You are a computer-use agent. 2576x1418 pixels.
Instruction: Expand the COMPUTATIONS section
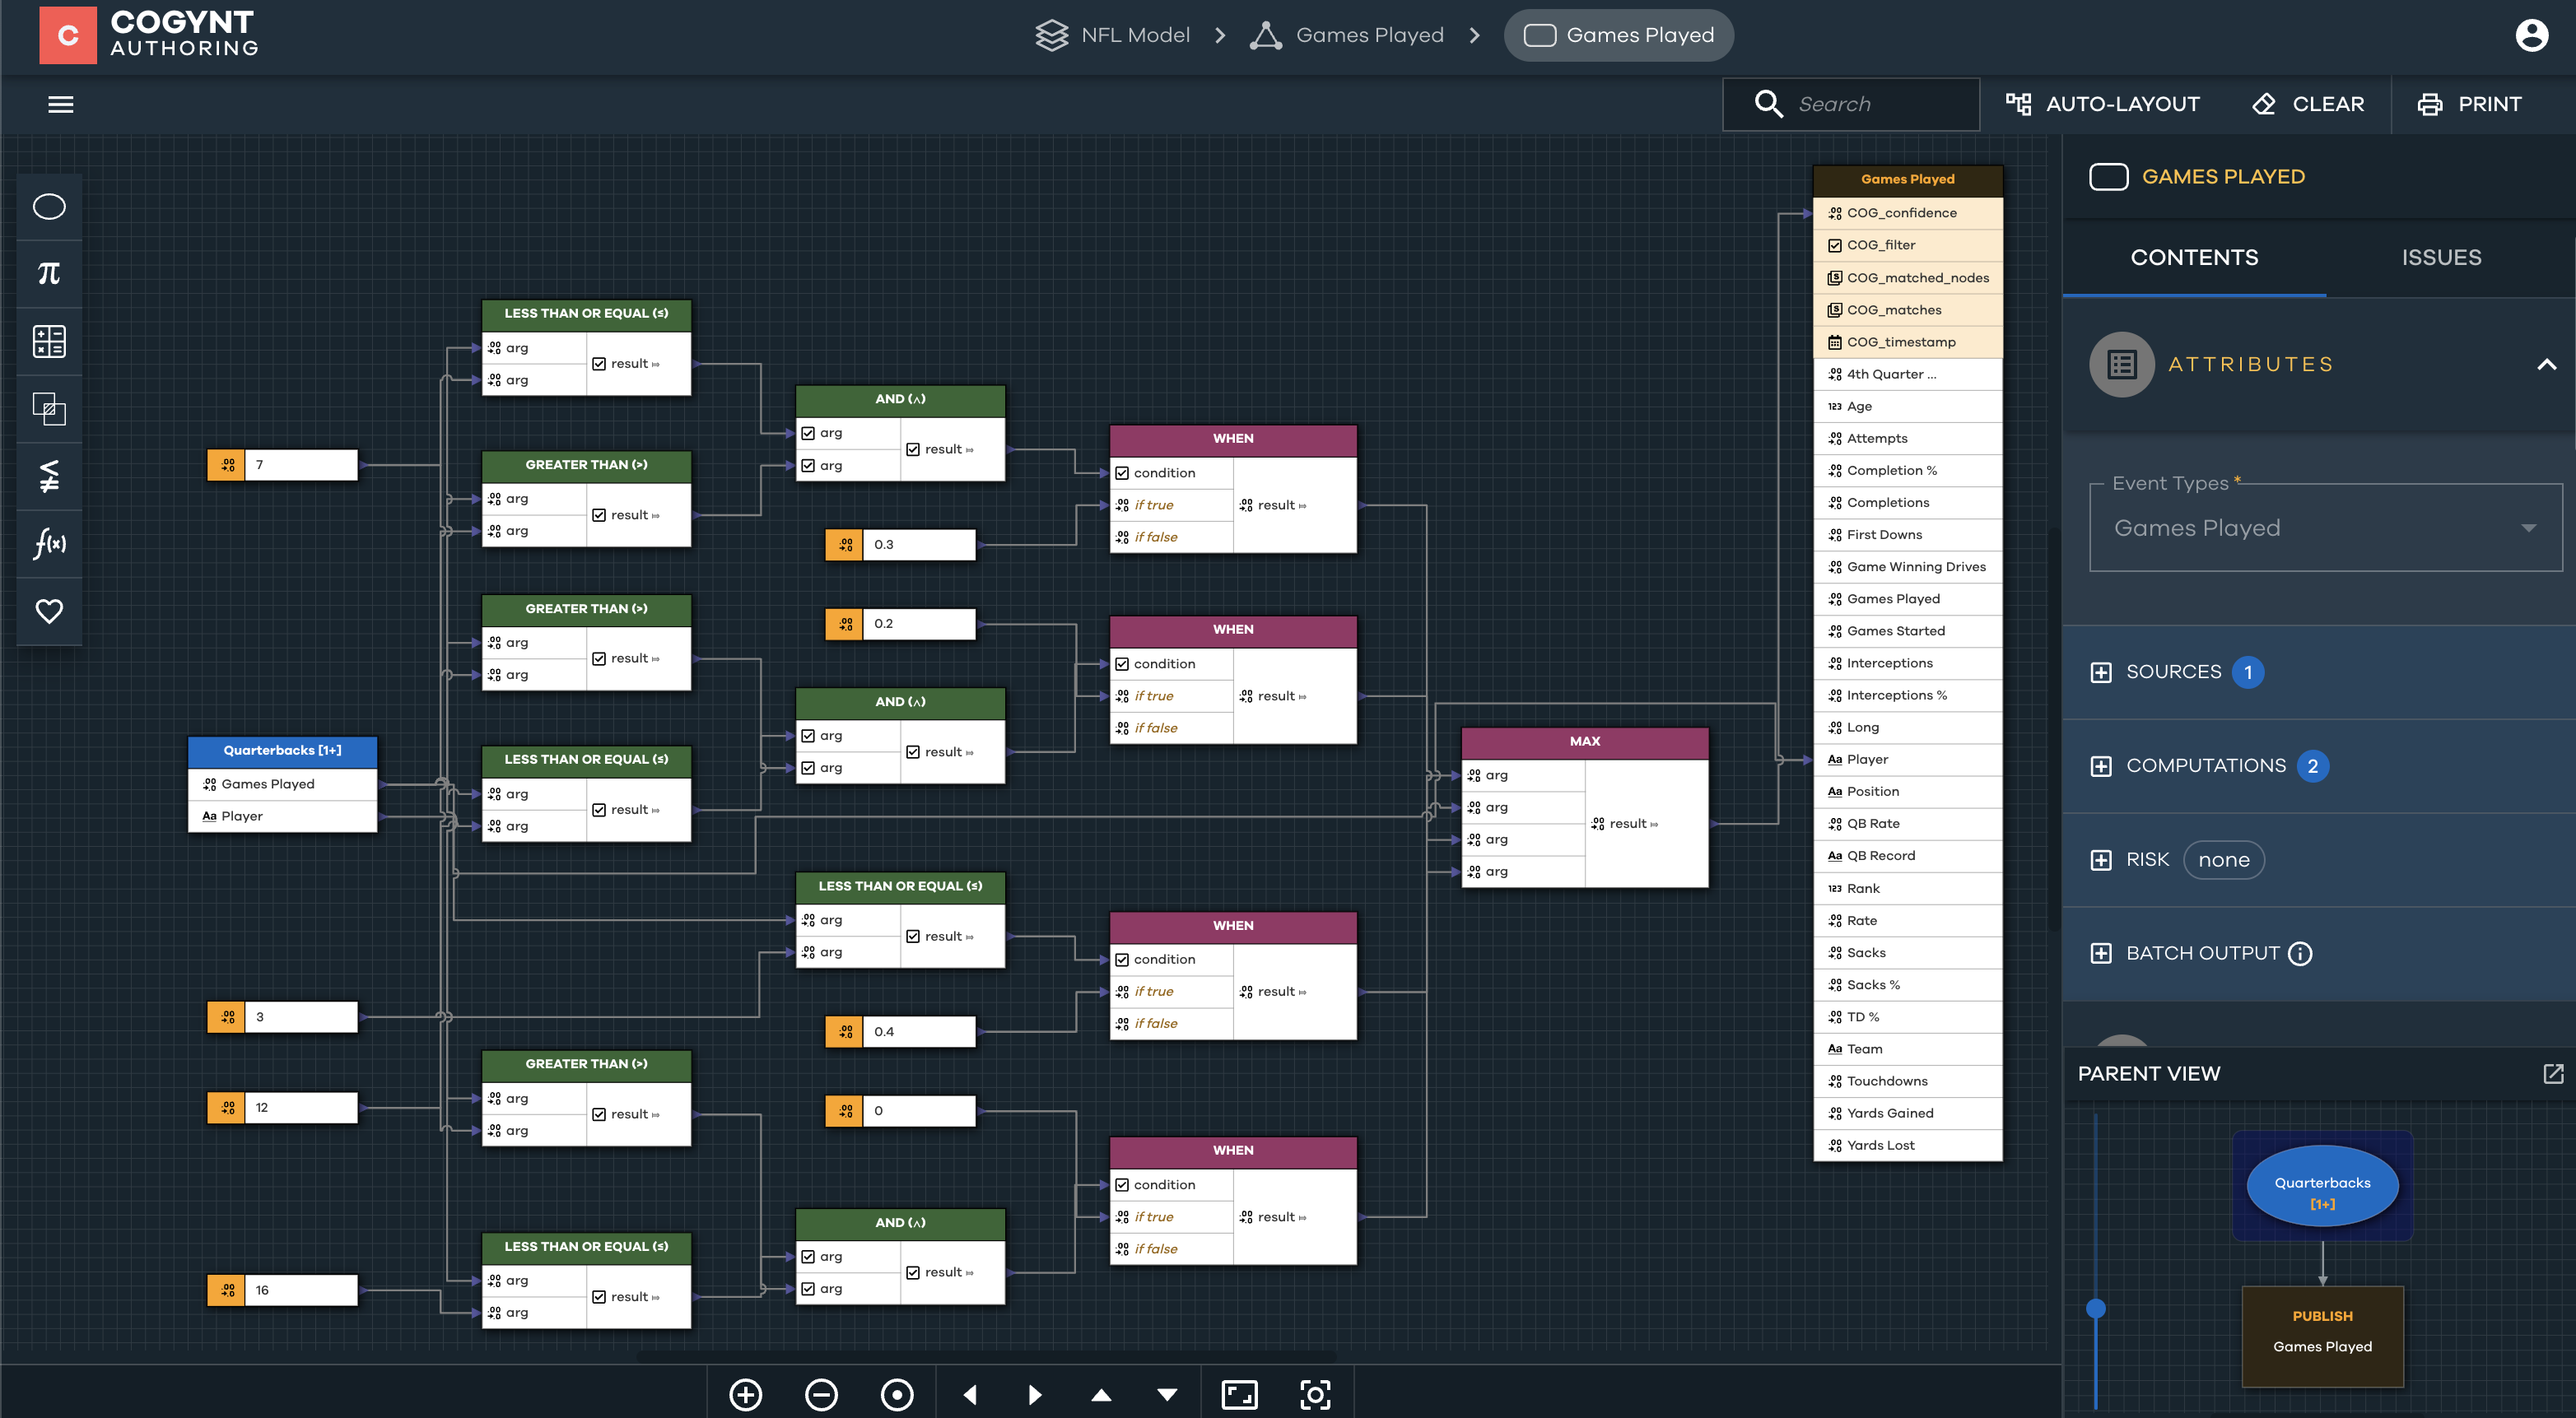(2103, 766)
